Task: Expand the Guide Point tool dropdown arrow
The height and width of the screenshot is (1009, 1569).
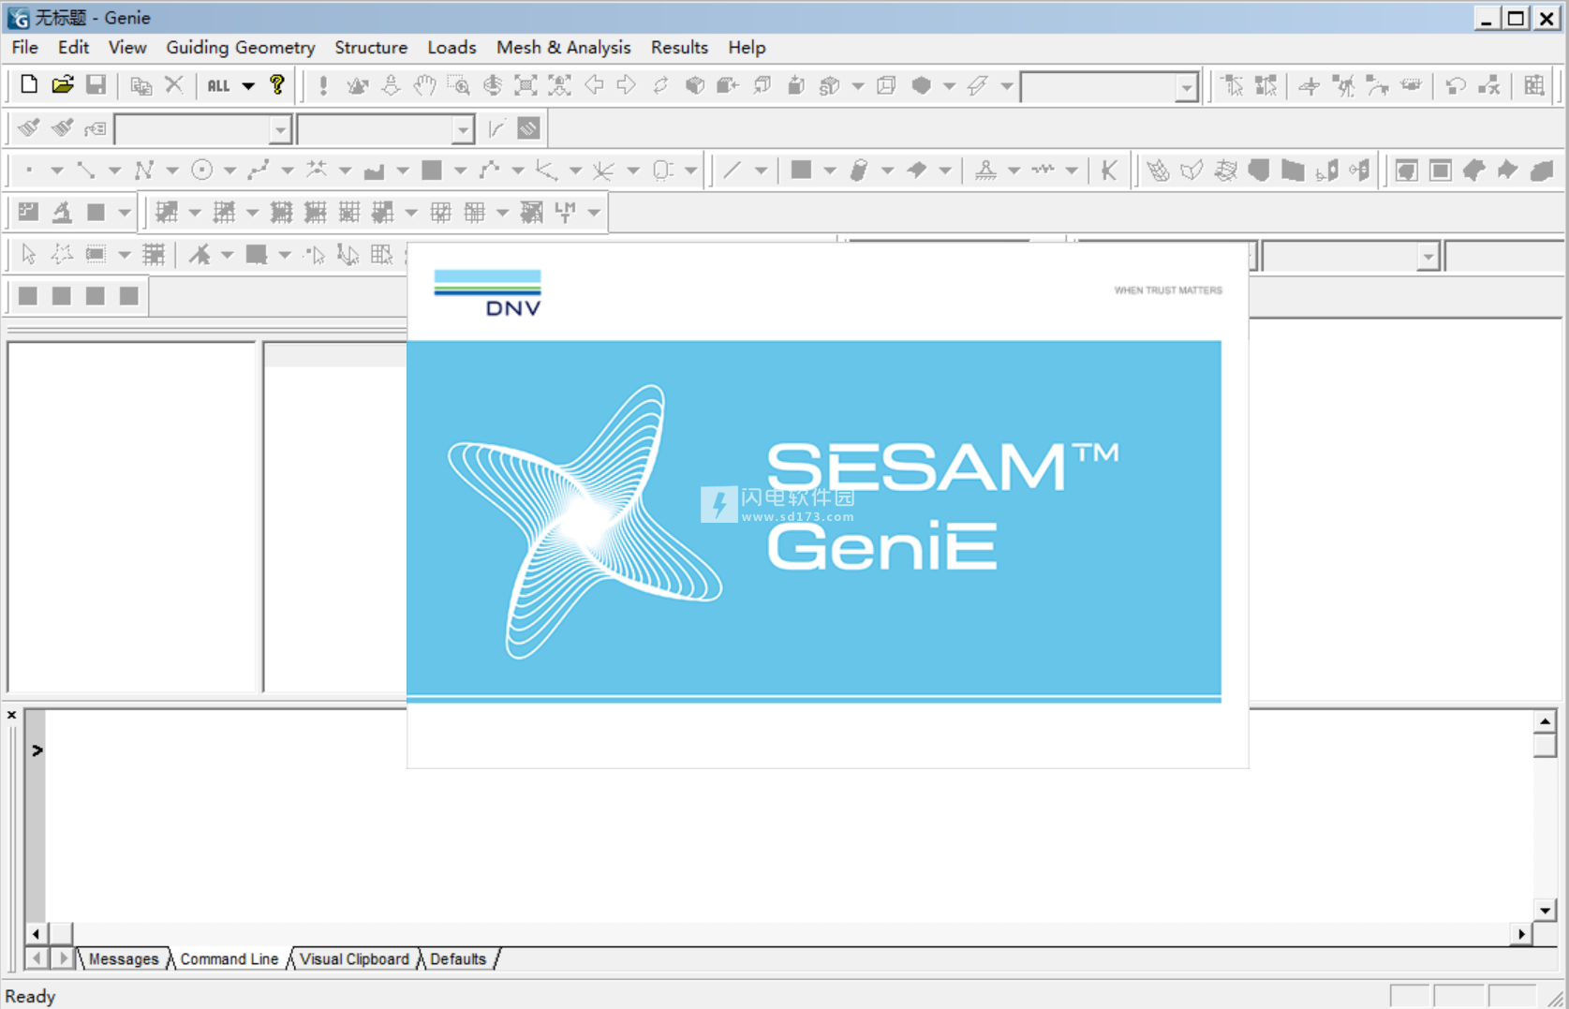Action: click(x=57, y=170)
